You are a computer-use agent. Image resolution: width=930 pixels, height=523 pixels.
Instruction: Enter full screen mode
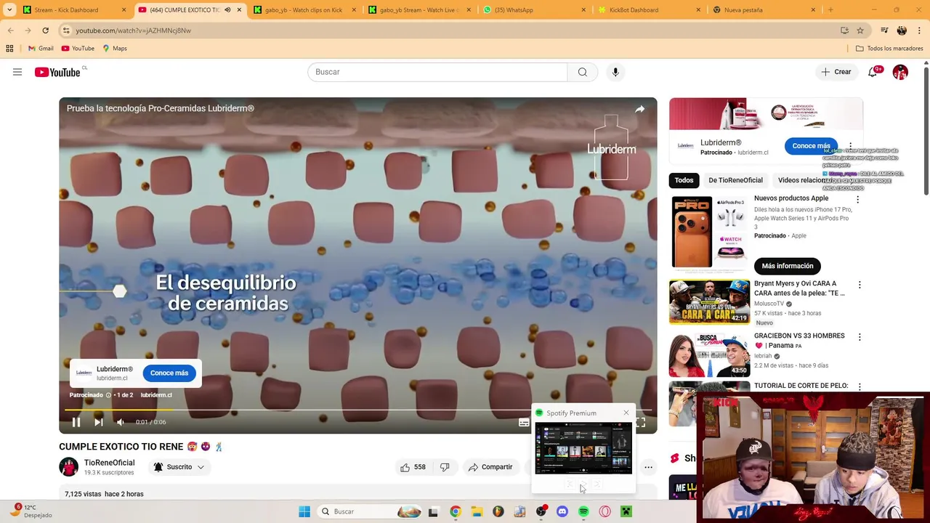tap(640, 422)
